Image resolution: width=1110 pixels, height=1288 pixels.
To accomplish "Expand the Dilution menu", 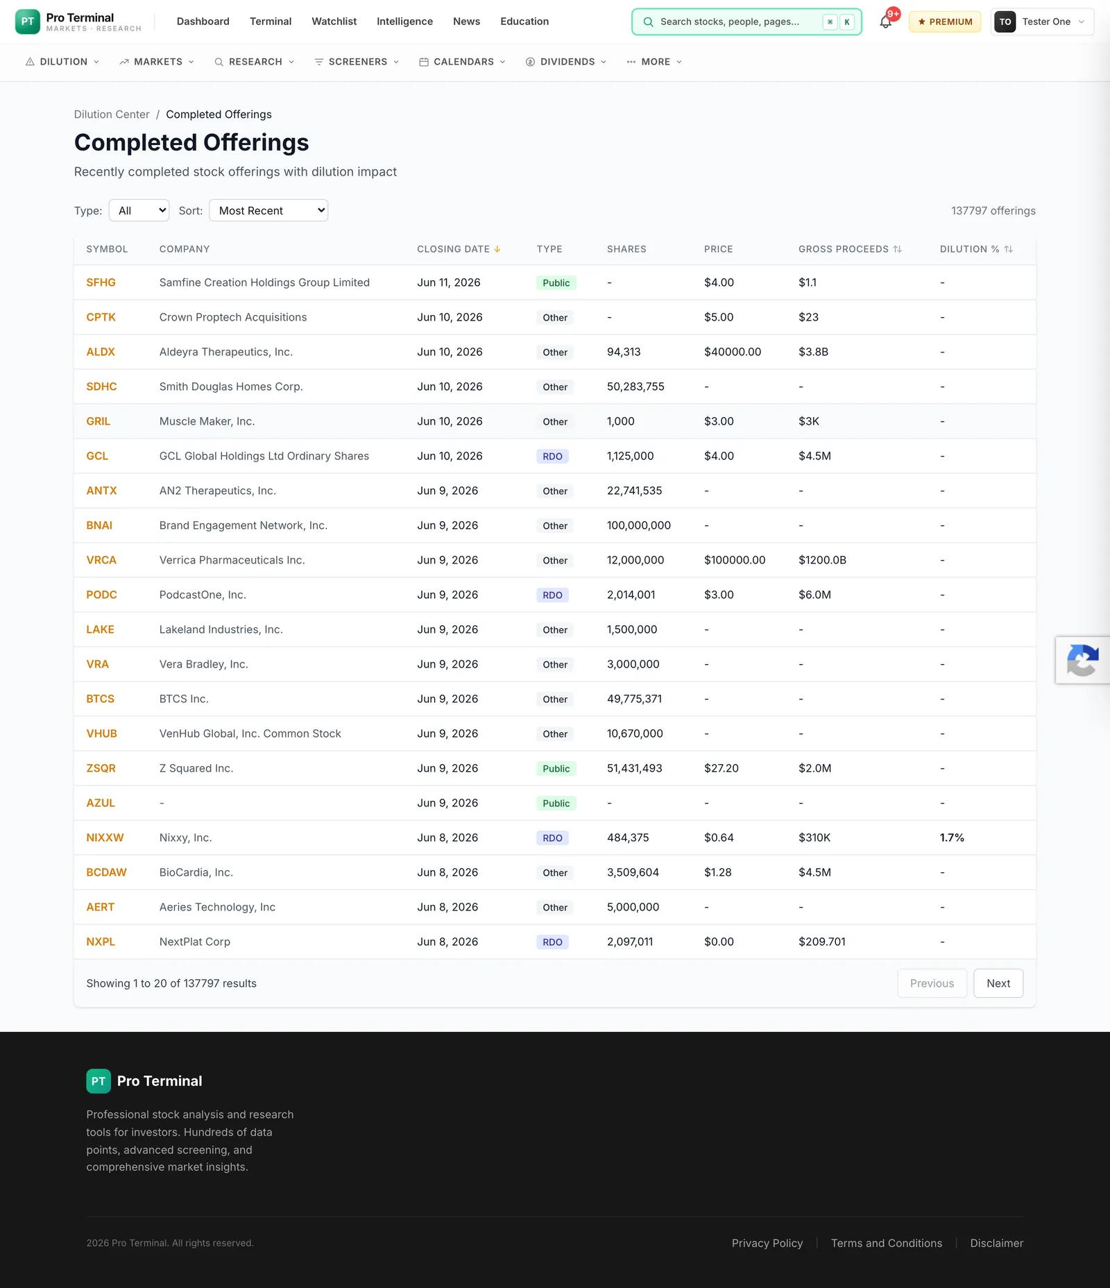I will [62, 62].
